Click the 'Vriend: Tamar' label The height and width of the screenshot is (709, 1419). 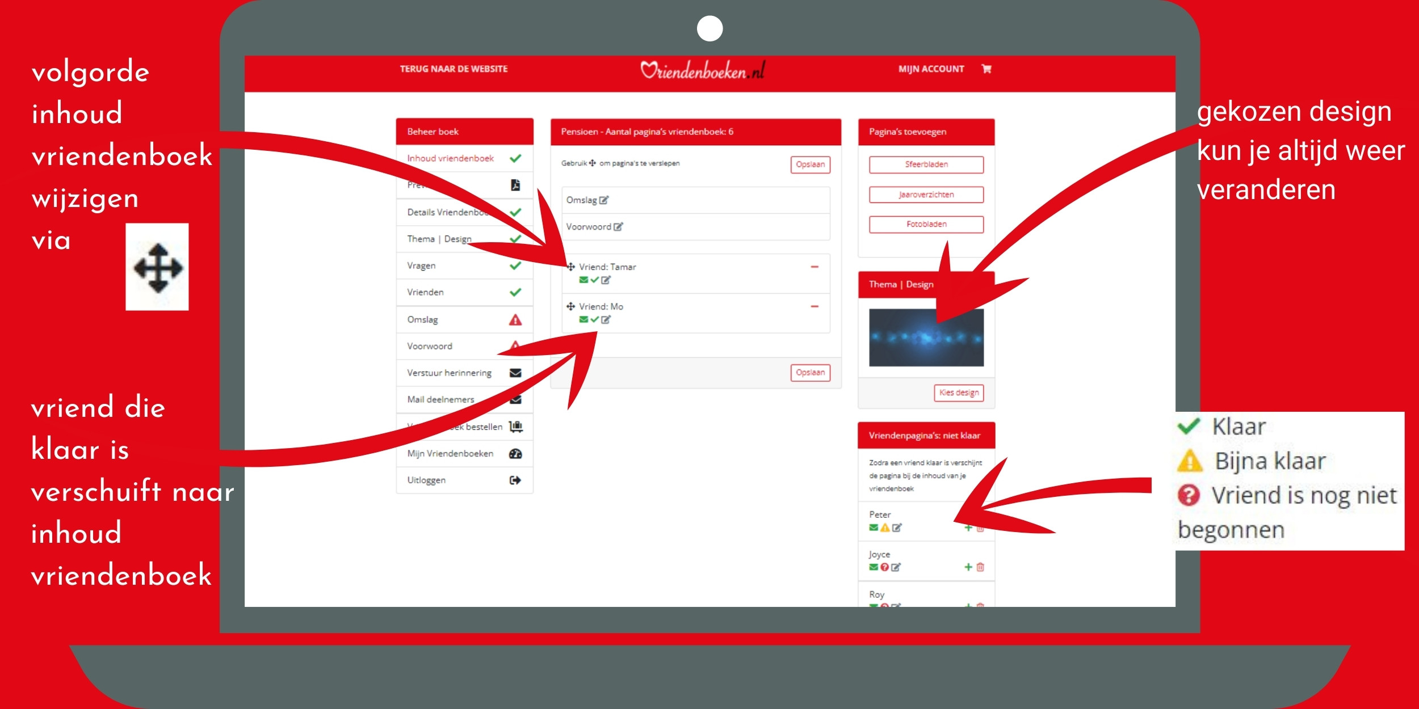[607, 267]
